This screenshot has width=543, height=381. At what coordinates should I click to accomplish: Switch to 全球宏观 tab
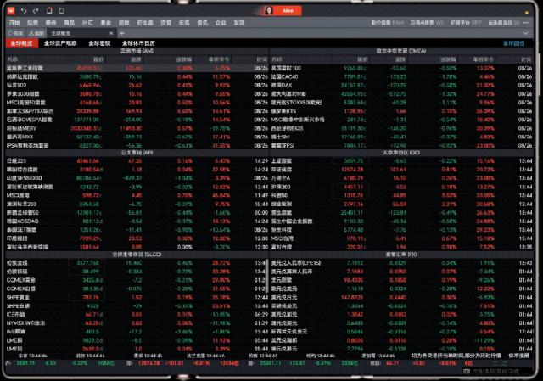pos(99,42)
